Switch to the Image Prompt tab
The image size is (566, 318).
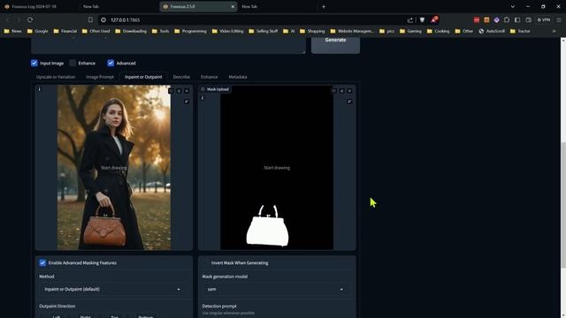[100, 77]
